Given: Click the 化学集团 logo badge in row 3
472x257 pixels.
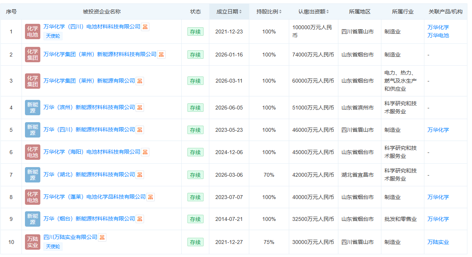Looking at the screenshot, I should [33, 81].
